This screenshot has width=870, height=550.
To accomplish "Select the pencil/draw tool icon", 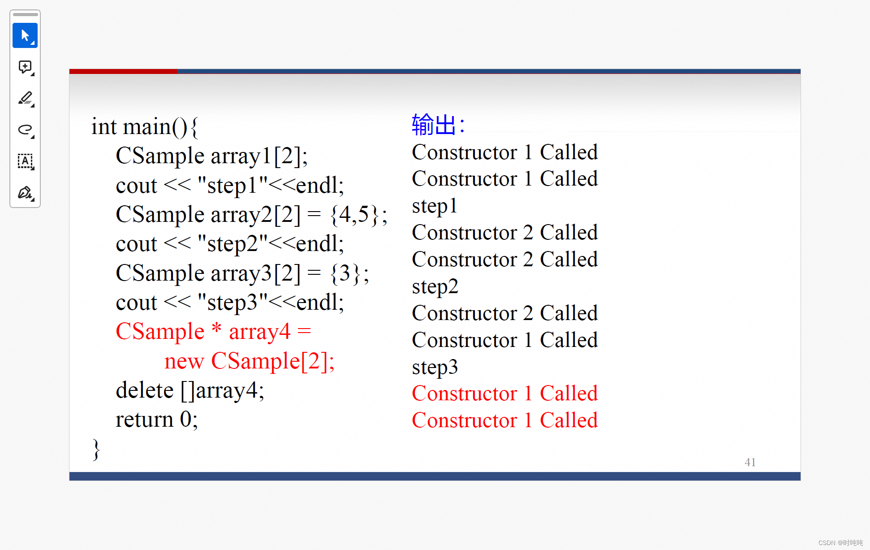I will pyautogui.click(x=26, y=99).
